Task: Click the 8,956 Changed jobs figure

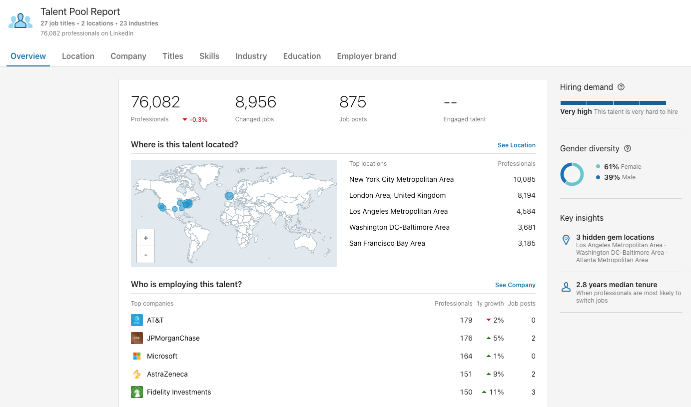Action: click(256, 102)
